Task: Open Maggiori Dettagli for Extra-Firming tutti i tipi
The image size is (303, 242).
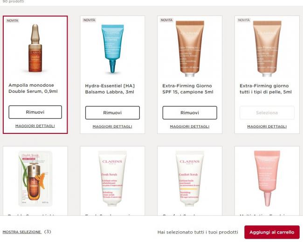Action: click(x=267, y=127)
